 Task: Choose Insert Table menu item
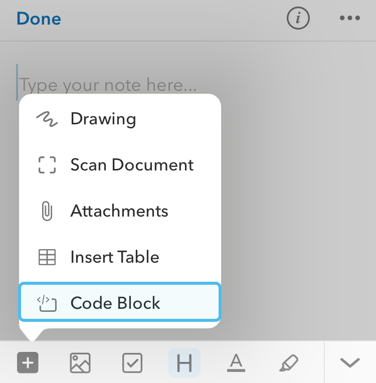[115, 257]
